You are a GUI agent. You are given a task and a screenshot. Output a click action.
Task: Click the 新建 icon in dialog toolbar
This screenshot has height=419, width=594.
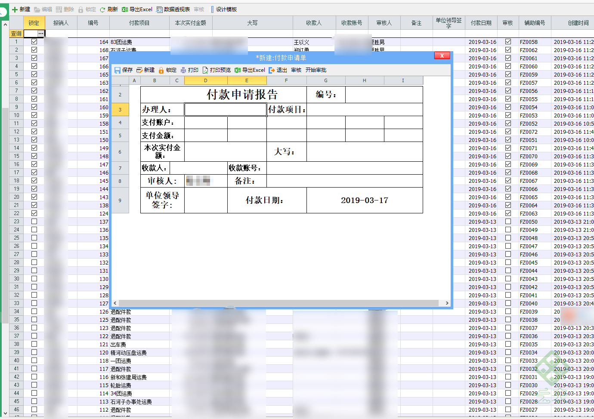click(x=139, y=70)
